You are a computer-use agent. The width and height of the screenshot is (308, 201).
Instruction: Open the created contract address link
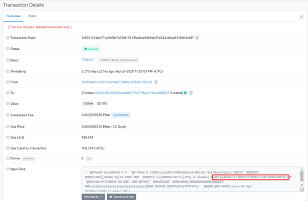click(132, 93)
